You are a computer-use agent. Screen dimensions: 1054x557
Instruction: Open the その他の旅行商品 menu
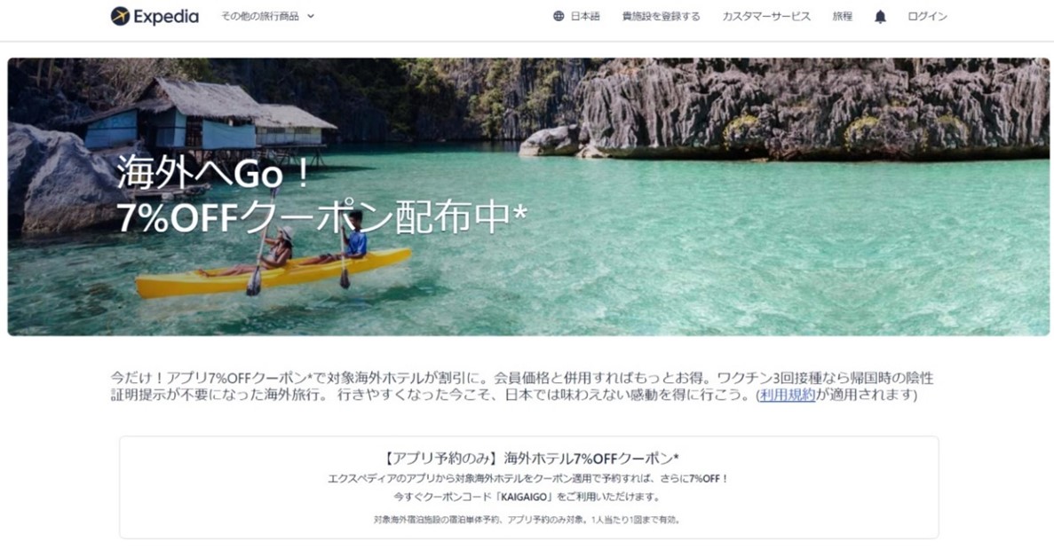267,16
